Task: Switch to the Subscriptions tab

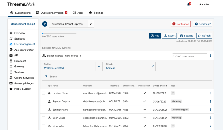Action: (x=20, y=13)
